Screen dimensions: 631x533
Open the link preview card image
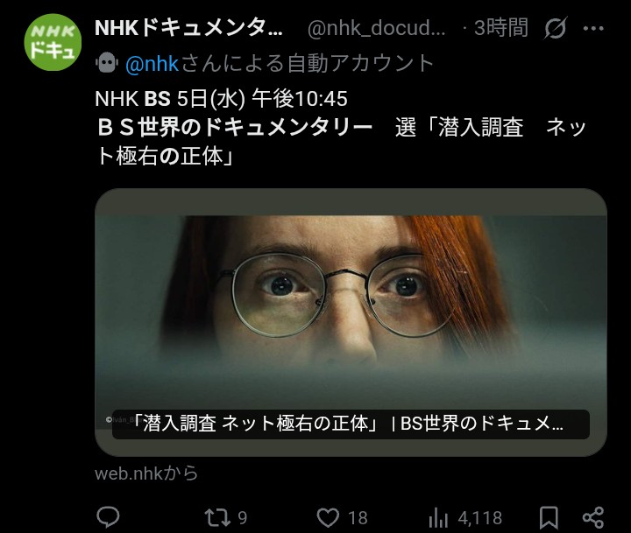(351, 322)
